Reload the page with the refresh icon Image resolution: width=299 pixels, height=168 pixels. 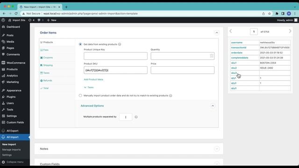tap(16, 14)
